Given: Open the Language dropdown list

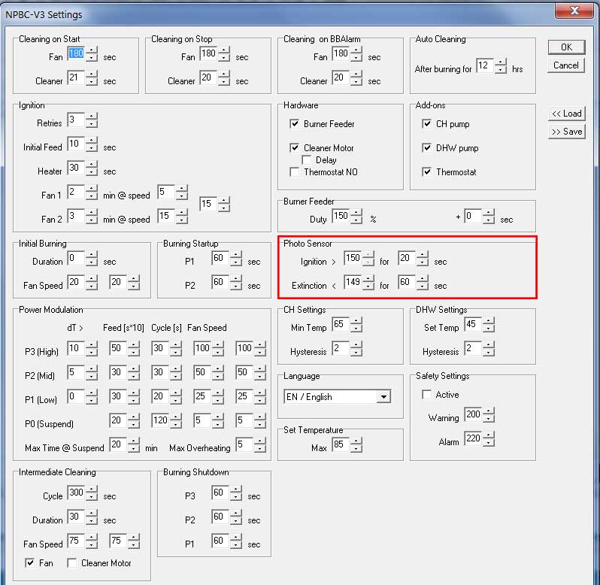Looking at the screenshot, I should (383, 397).
